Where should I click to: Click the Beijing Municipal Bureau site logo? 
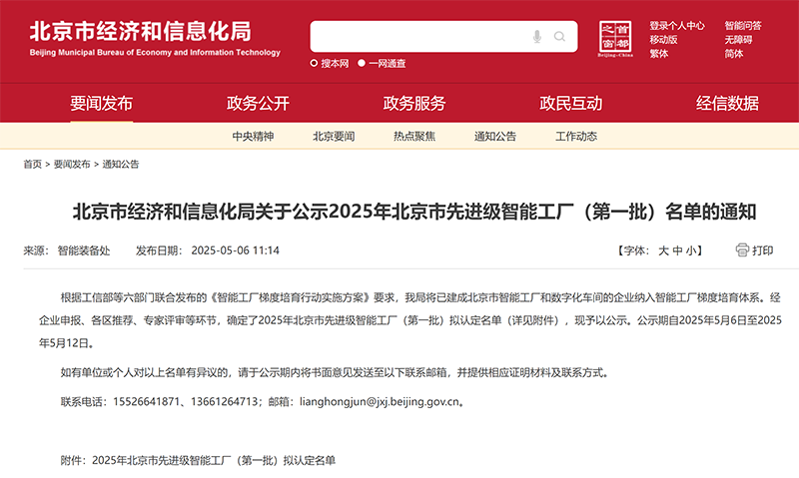[155, 38]
